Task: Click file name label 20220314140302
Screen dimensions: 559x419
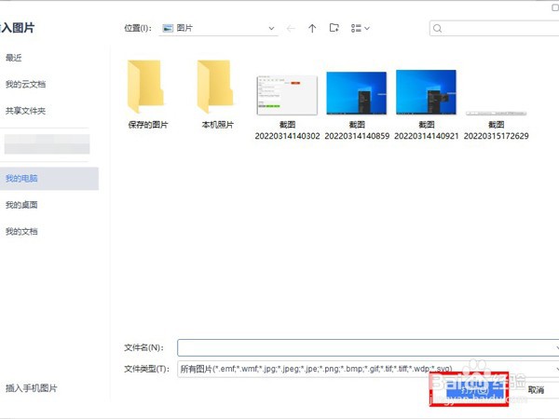Action: click(x=287, y=136)
